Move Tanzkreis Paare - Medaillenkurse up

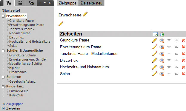(x=176, y=54)
